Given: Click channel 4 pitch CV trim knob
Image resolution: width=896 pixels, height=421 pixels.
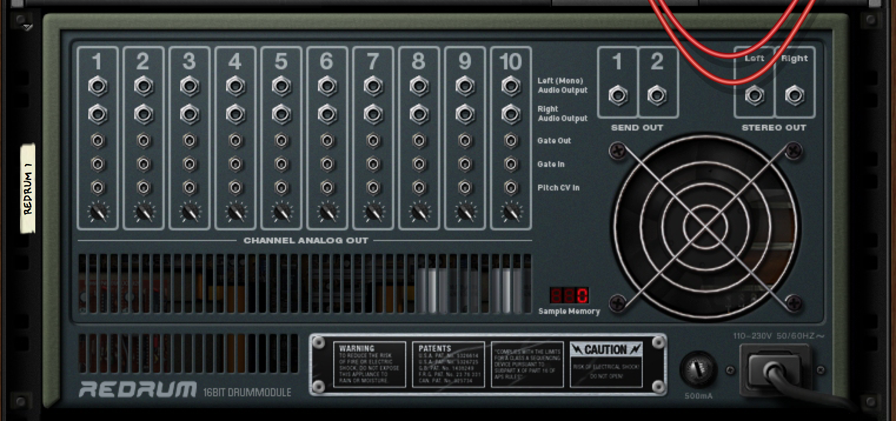Looking at the screenshot, I should pos(235,212).
